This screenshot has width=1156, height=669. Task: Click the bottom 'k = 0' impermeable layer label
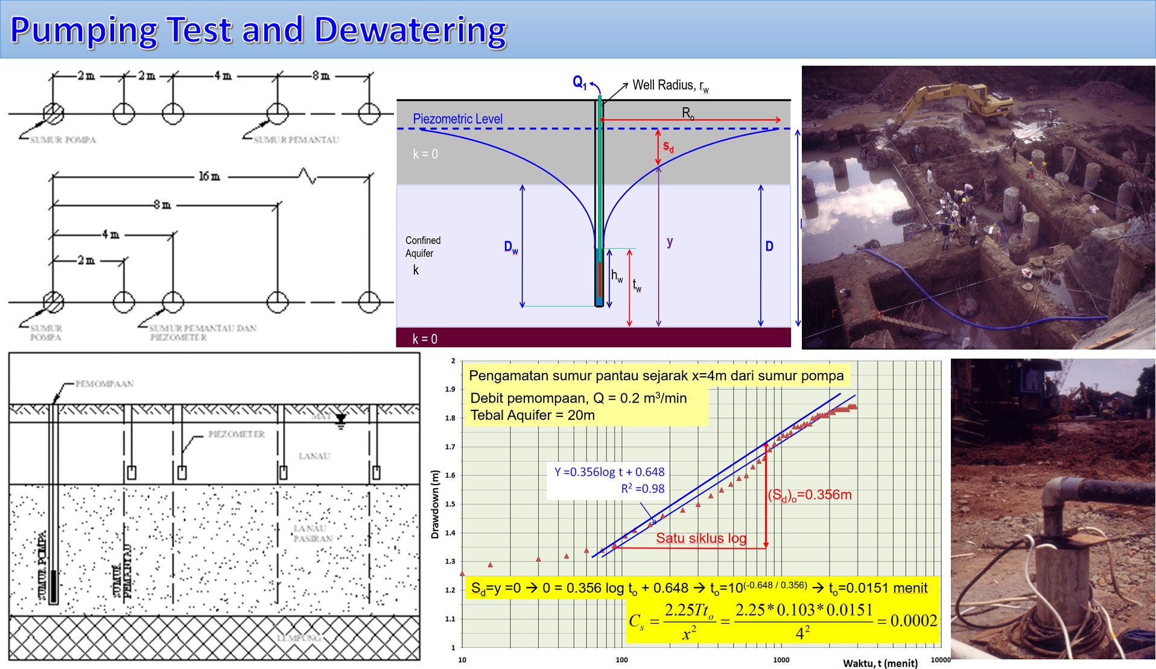[425, 339]
